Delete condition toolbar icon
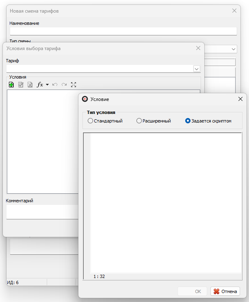Screen dimensions: 249x302 point(30,85)
